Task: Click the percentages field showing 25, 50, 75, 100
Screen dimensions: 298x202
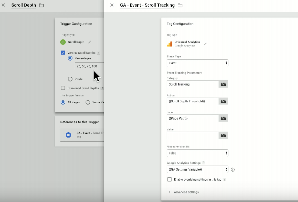Action: click(89, 66)
